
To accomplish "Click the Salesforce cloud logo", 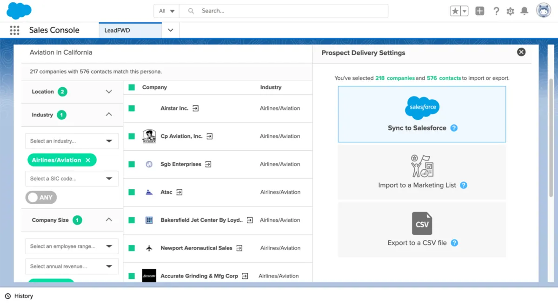I will pos(19,10).
